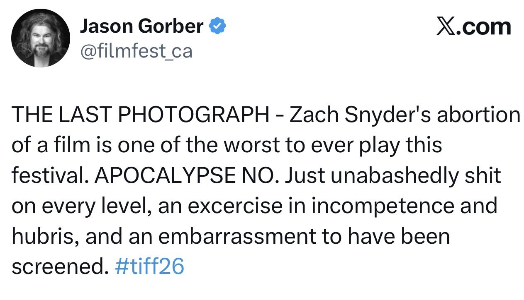Open the #tiff26 hashtag link
524x300 pixels.
click(x=149, y=267)
